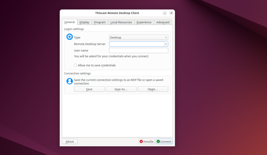This screenshot has width=267, height=155.
Task: Select the General tab
Action: (69, 22)
